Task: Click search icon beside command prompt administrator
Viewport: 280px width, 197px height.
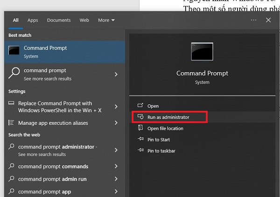Action: coord(11,146)
